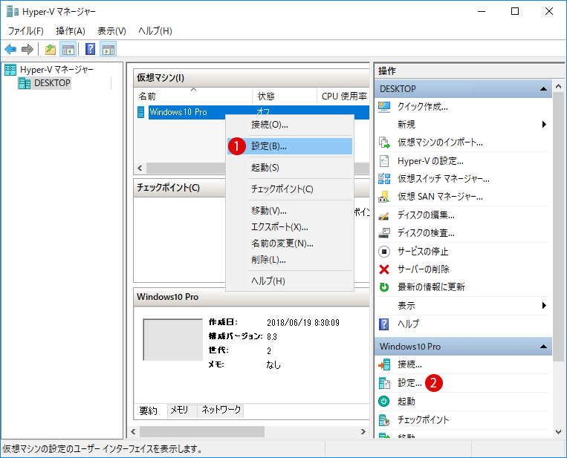Click the actions pane scroll-down arrow
567x458 pixels.
pyautogui.click(x=558, y=432)
